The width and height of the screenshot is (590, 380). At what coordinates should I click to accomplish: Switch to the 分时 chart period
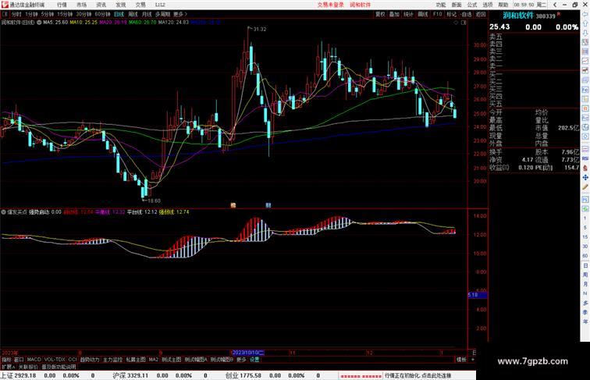tap(16, 14)
